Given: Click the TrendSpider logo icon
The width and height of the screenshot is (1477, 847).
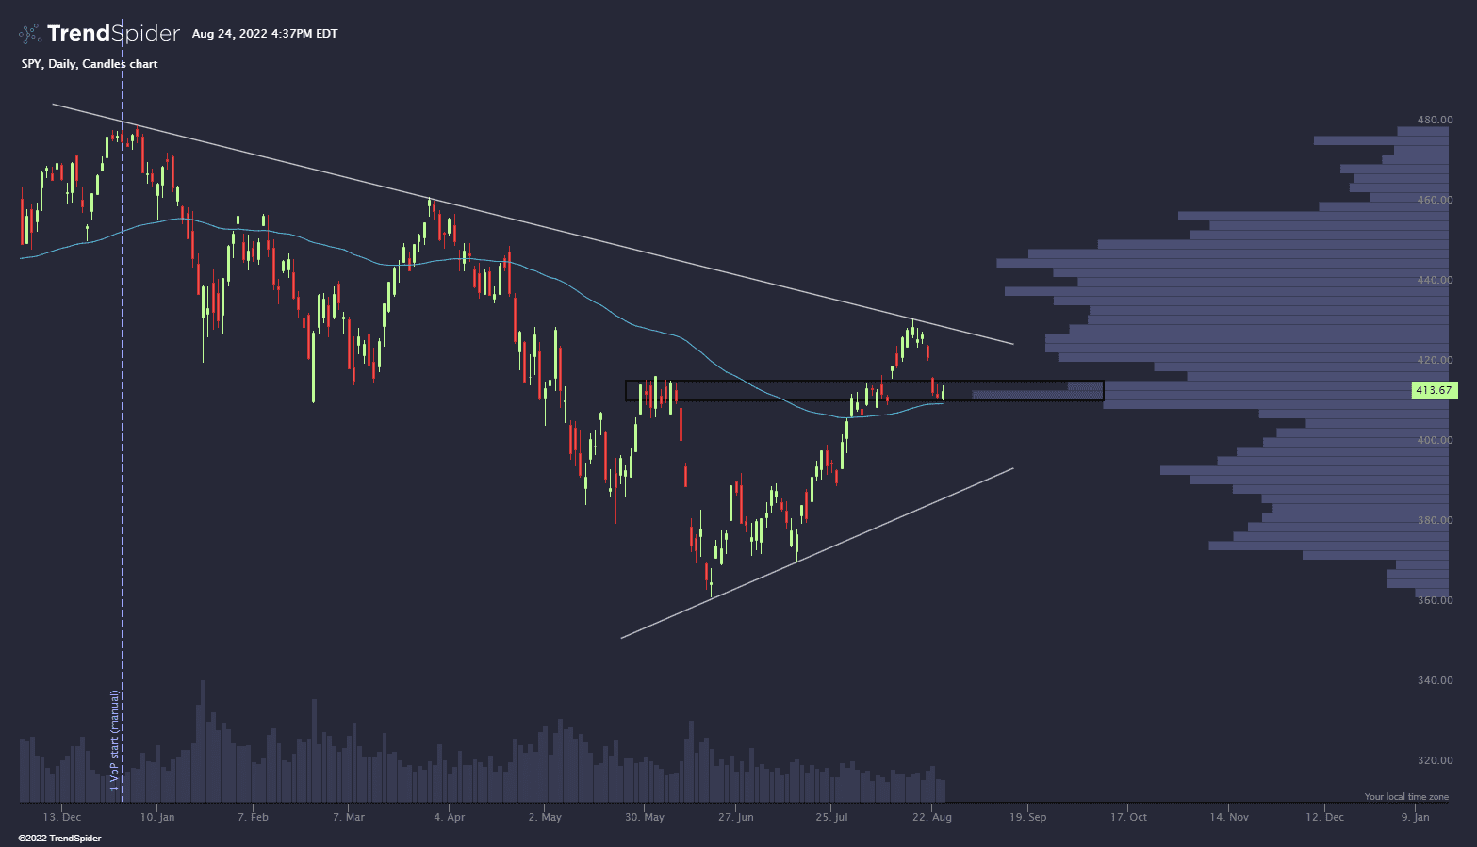Looking at the screenshot, I should coord(31,34).
